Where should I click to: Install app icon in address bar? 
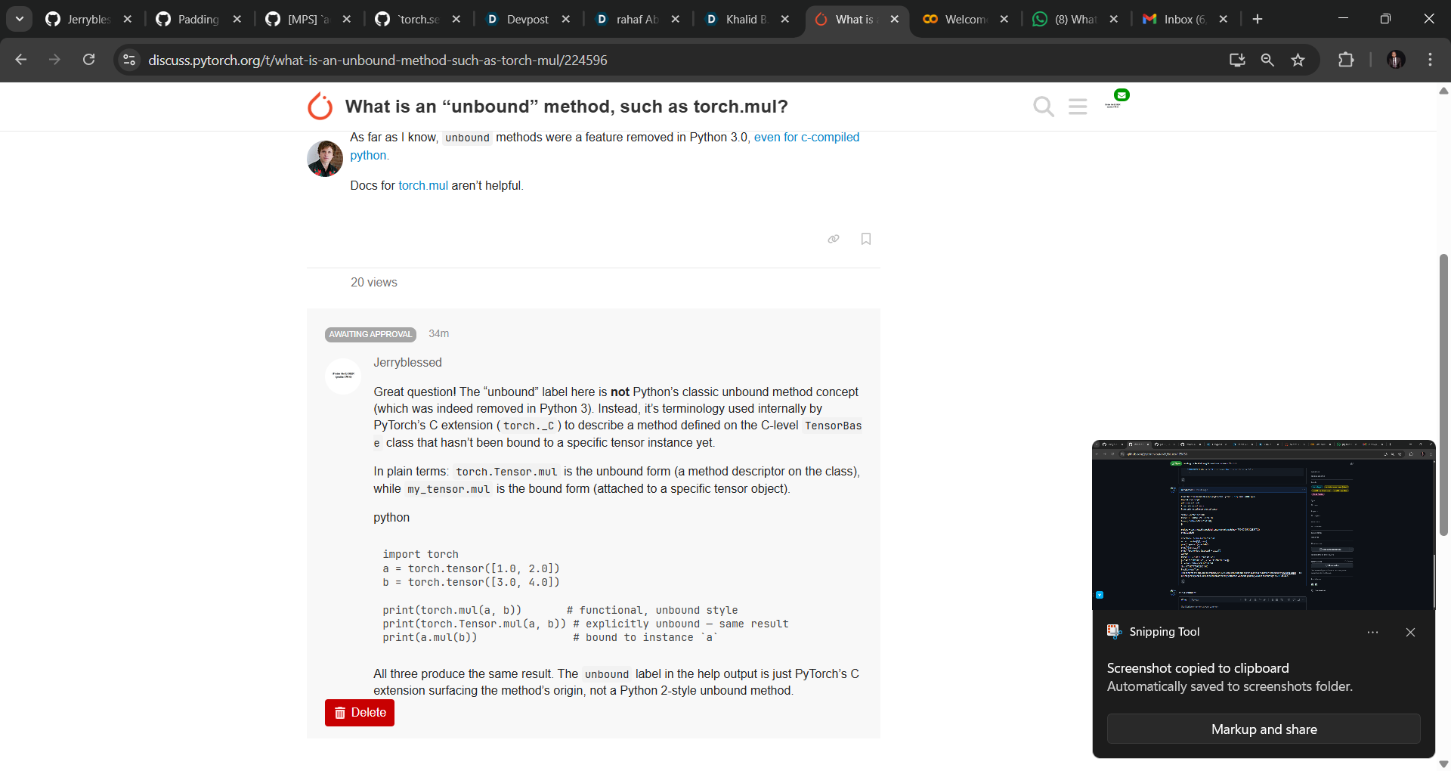1237,60
